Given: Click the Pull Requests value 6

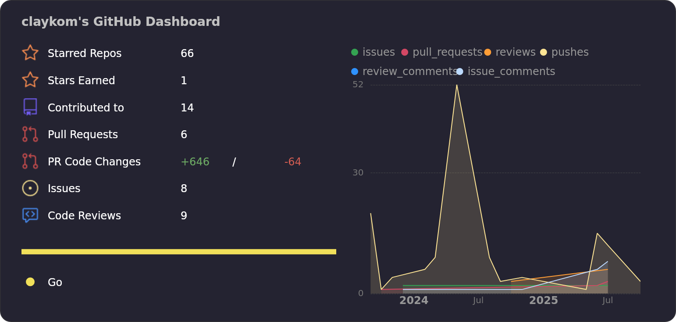Looking at the screenshot, I should point(184,135).
